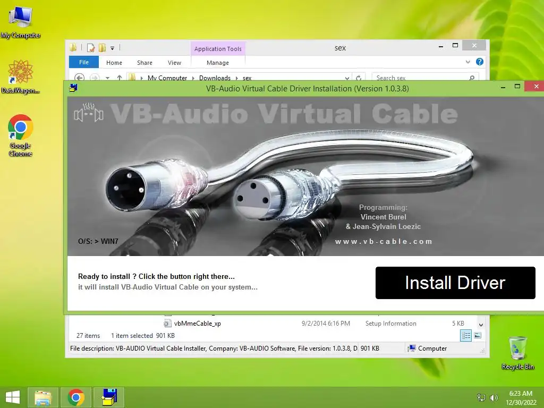Viewport: 544px width, 408px height.
Task: Click the folder icon in Explorer title bar
Action: point(73,47)
